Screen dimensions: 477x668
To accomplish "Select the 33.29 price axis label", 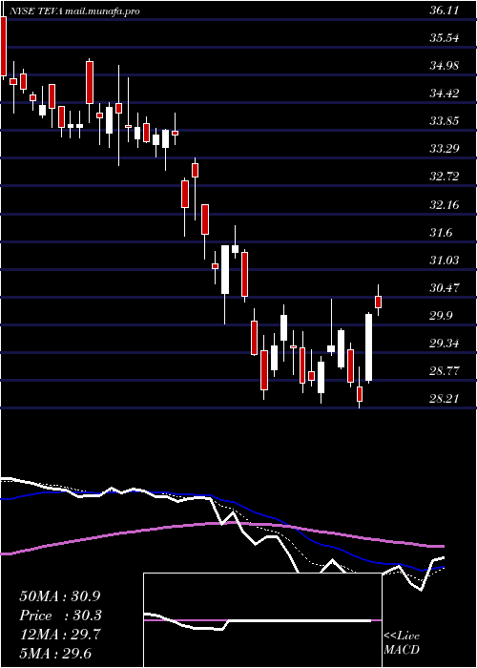I will (445, 149).
